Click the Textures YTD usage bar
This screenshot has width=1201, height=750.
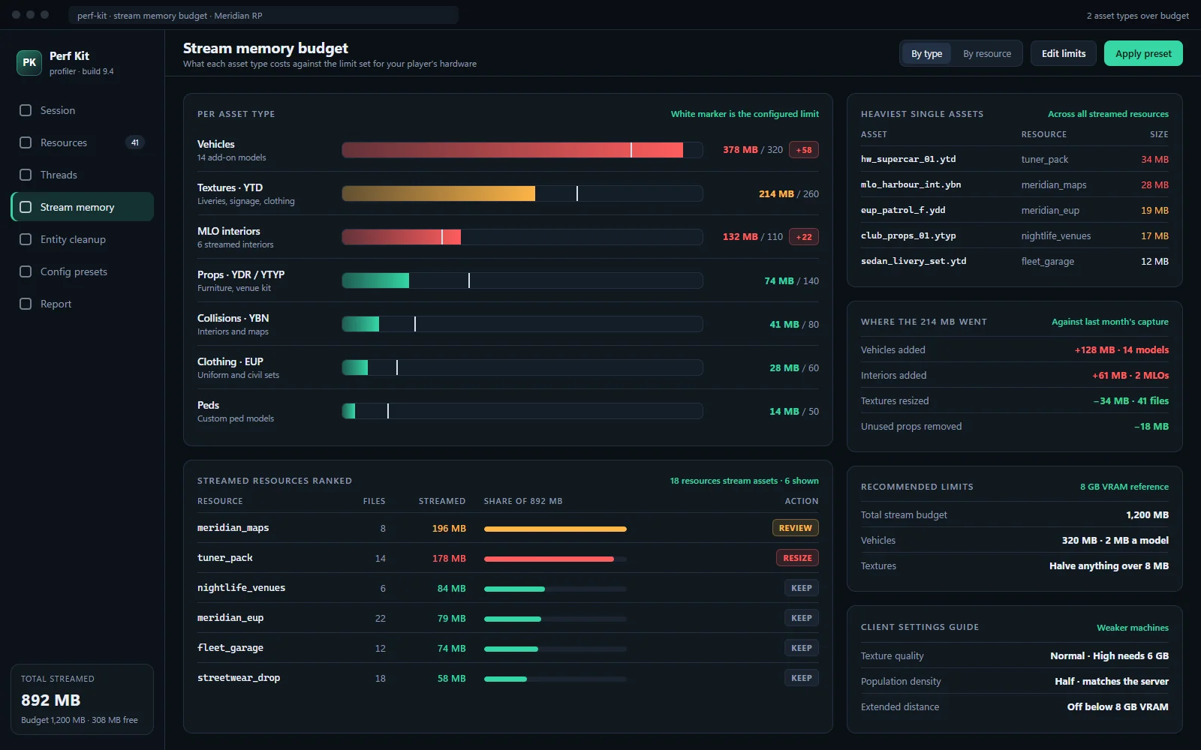pos(522,193)
